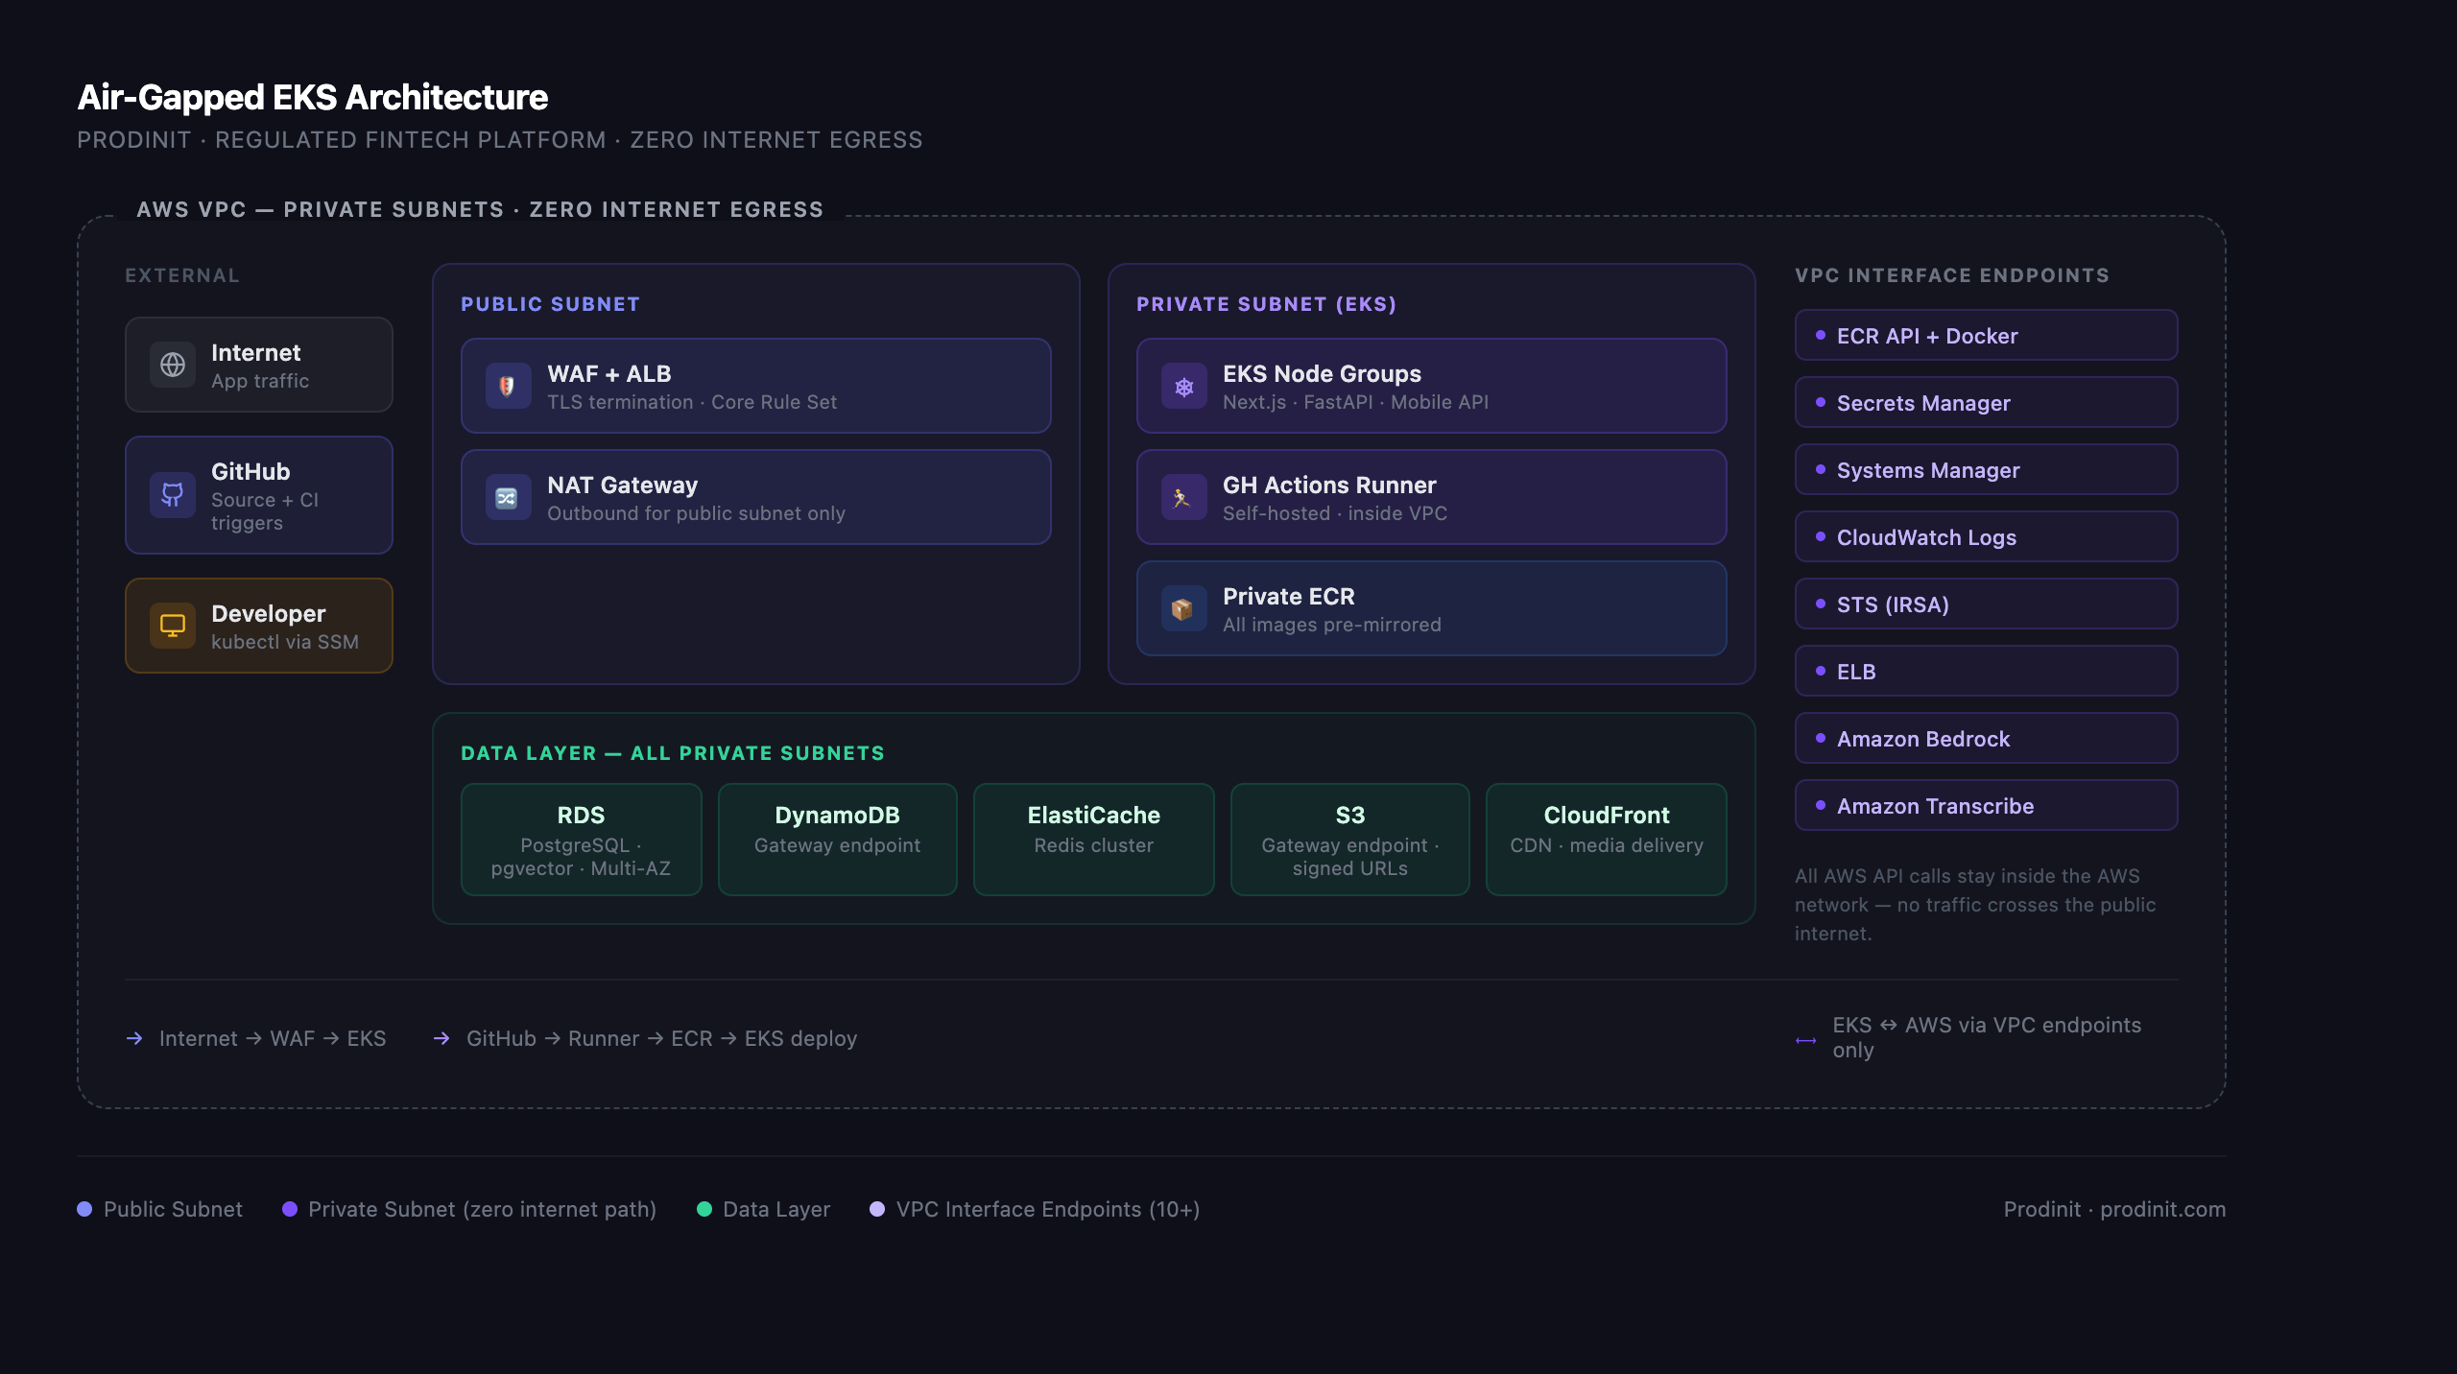The width and height of the screenshot is (2457, 1374).
Task: Click the GitHub Source + CI triggers card
Action: [259, 495]
